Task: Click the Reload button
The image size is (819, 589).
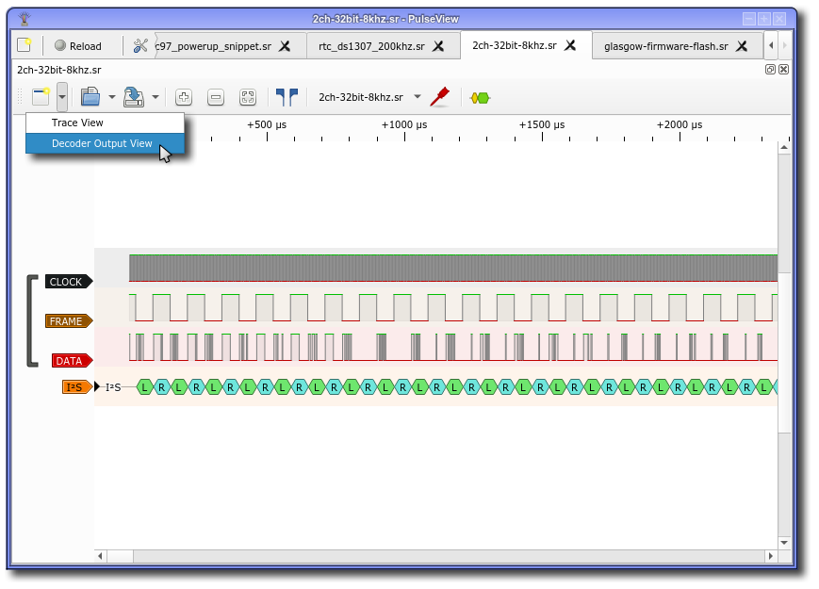Action: 78,46
